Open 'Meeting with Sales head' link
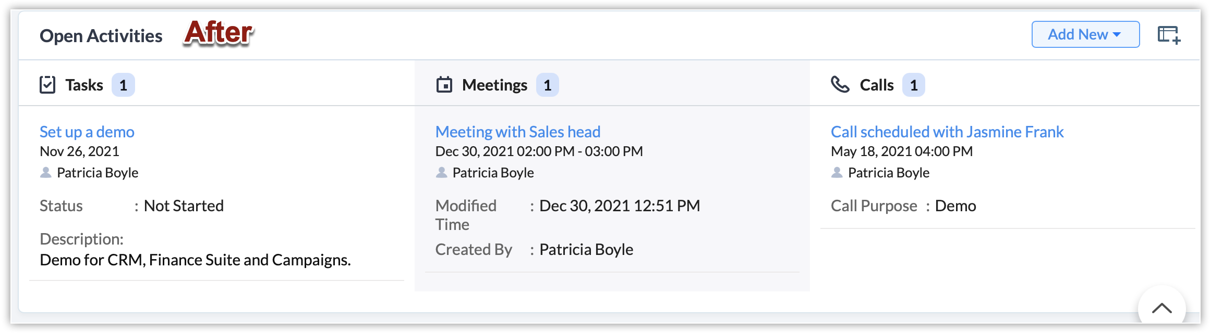The width and height of the screenshot is (1210, 333). pyautogui.click(x=518, y=132)
